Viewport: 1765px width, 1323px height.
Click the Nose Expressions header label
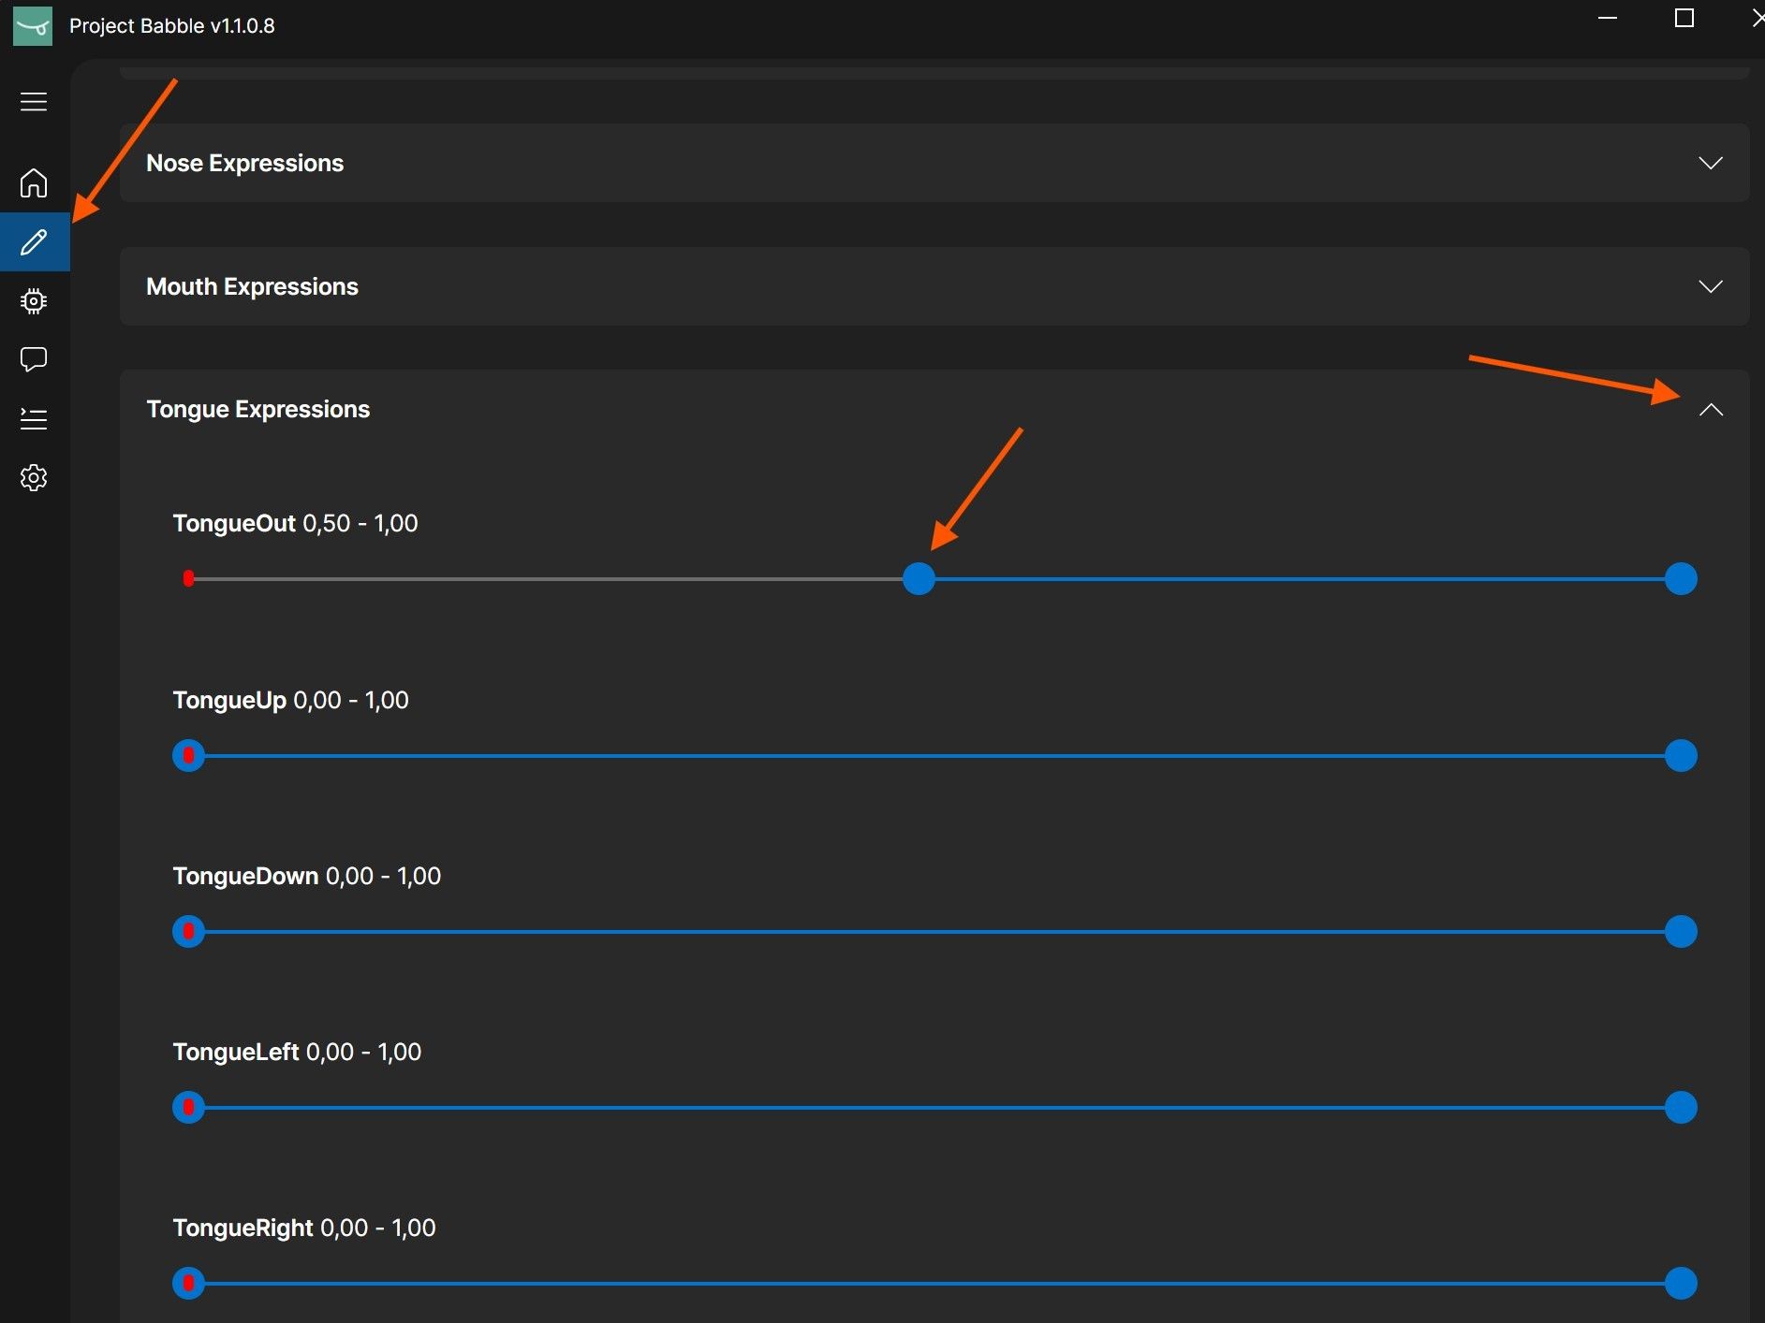coord(244,163)
